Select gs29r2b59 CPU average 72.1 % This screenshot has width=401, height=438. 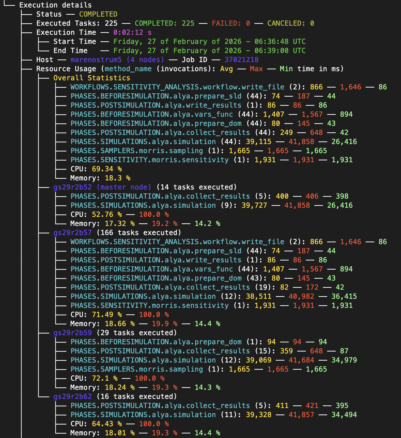(x=105, y=378)
